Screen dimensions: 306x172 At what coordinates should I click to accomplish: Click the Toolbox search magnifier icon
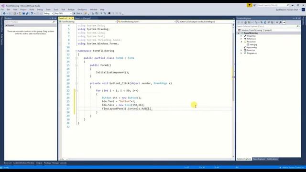(x=54, y=22)
